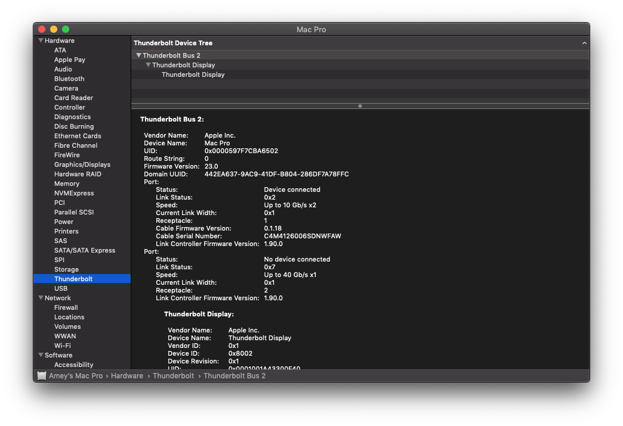Click the UID value 0x0000597F7CBA6502
The width and height of the screenshot is (623, 426).
click(x=241, y=151)
